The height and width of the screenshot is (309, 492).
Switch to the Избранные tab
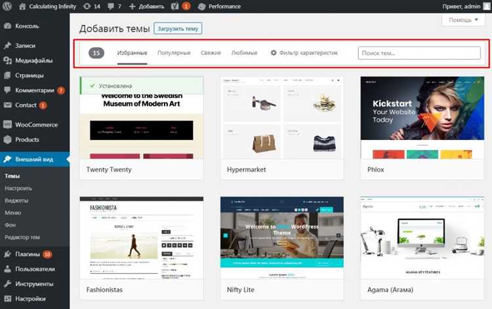tap(132, 53)
